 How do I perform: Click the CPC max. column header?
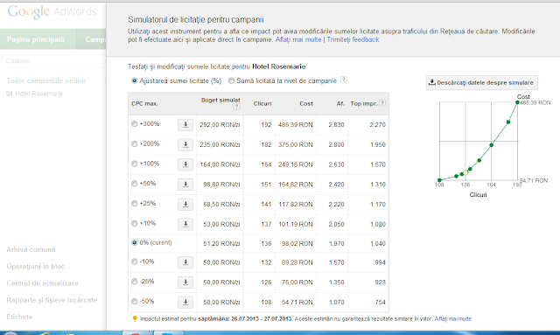point(144,103)
